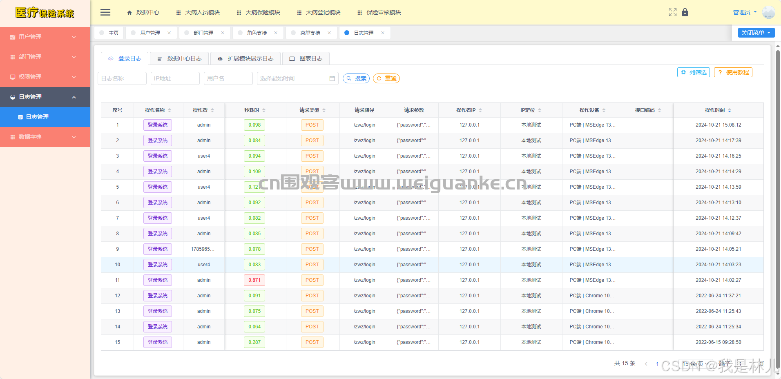Close the 日志管理 page tab
The width and height of the screenshot is (781, 379).
[x=383, y=33]
